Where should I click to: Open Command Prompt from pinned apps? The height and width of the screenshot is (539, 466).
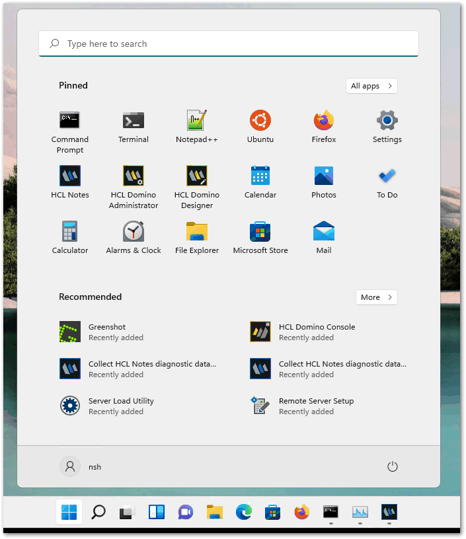pyautogui.click(x=70, y=131)
